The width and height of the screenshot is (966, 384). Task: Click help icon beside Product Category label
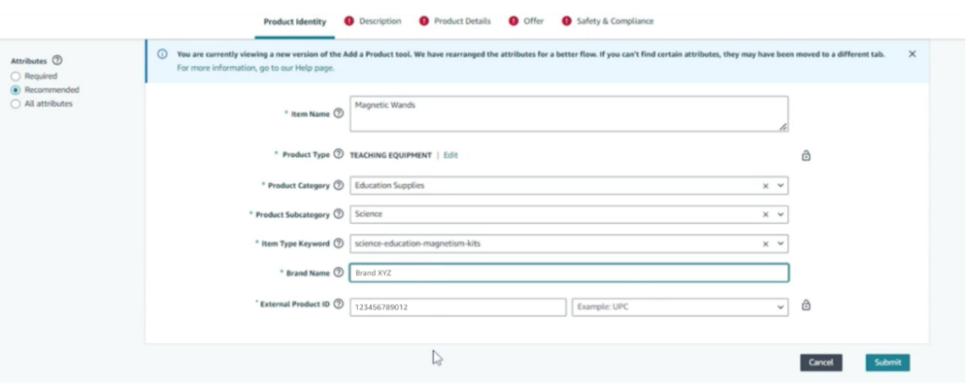[x=338, y=186]
